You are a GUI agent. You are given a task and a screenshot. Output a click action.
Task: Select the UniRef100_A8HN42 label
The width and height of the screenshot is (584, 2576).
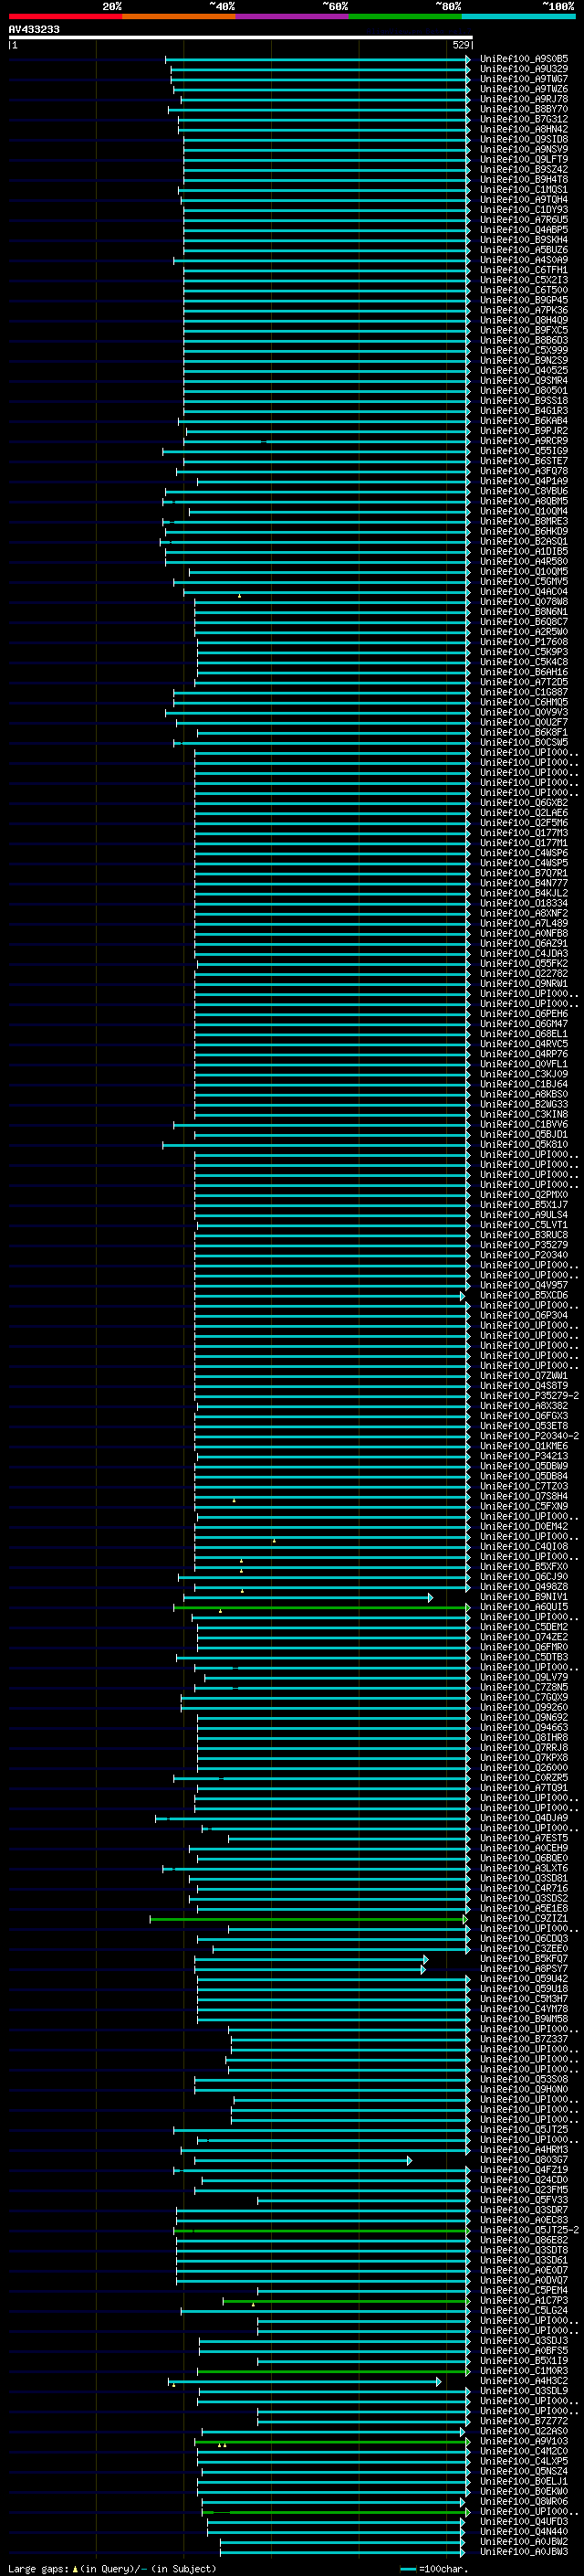[x=523, y=129]
